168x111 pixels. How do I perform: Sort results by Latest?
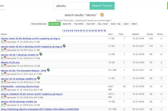click(x=126, y=24)
